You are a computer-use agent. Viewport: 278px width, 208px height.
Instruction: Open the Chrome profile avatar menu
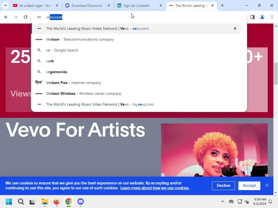point(262,17)
